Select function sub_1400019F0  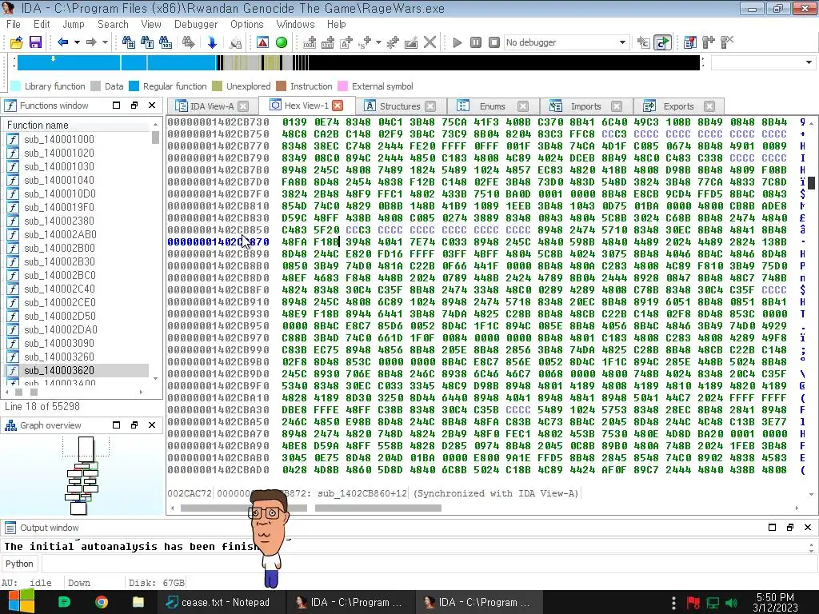tap(59, 207)
